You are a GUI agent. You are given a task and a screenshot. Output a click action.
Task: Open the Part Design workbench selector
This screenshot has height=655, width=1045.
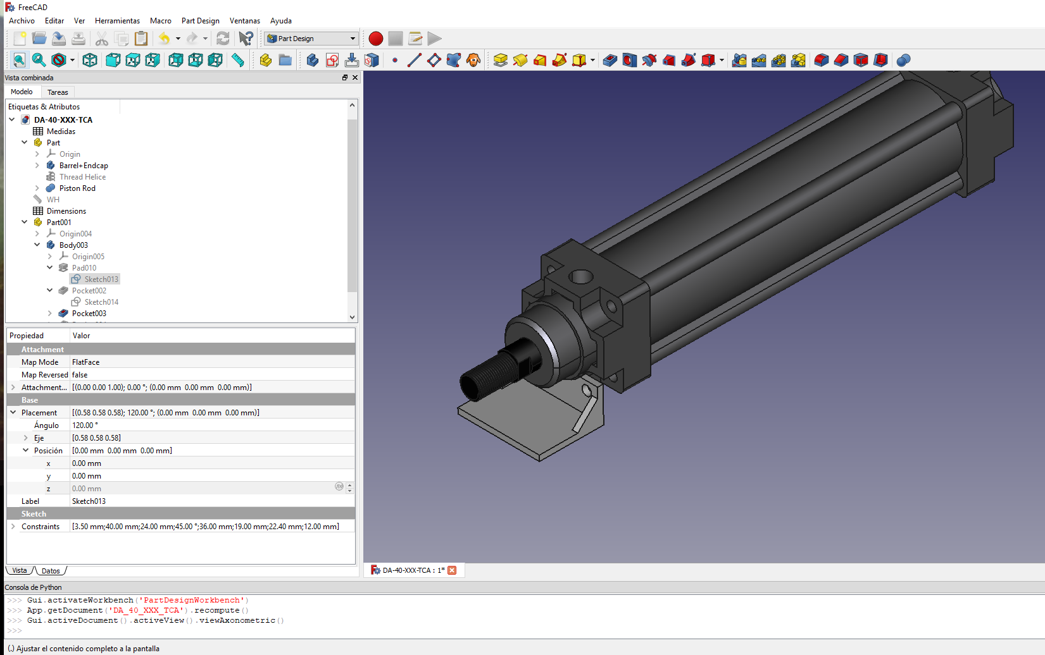pos(311,39)
